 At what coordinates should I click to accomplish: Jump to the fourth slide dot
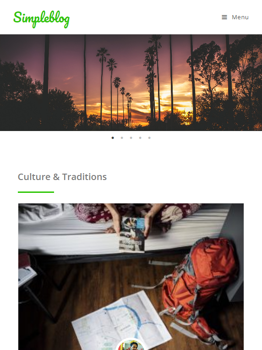(140, 138)
